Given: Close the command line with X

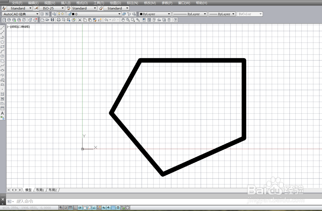Looking at the screenshot, I should coord(3,199).
